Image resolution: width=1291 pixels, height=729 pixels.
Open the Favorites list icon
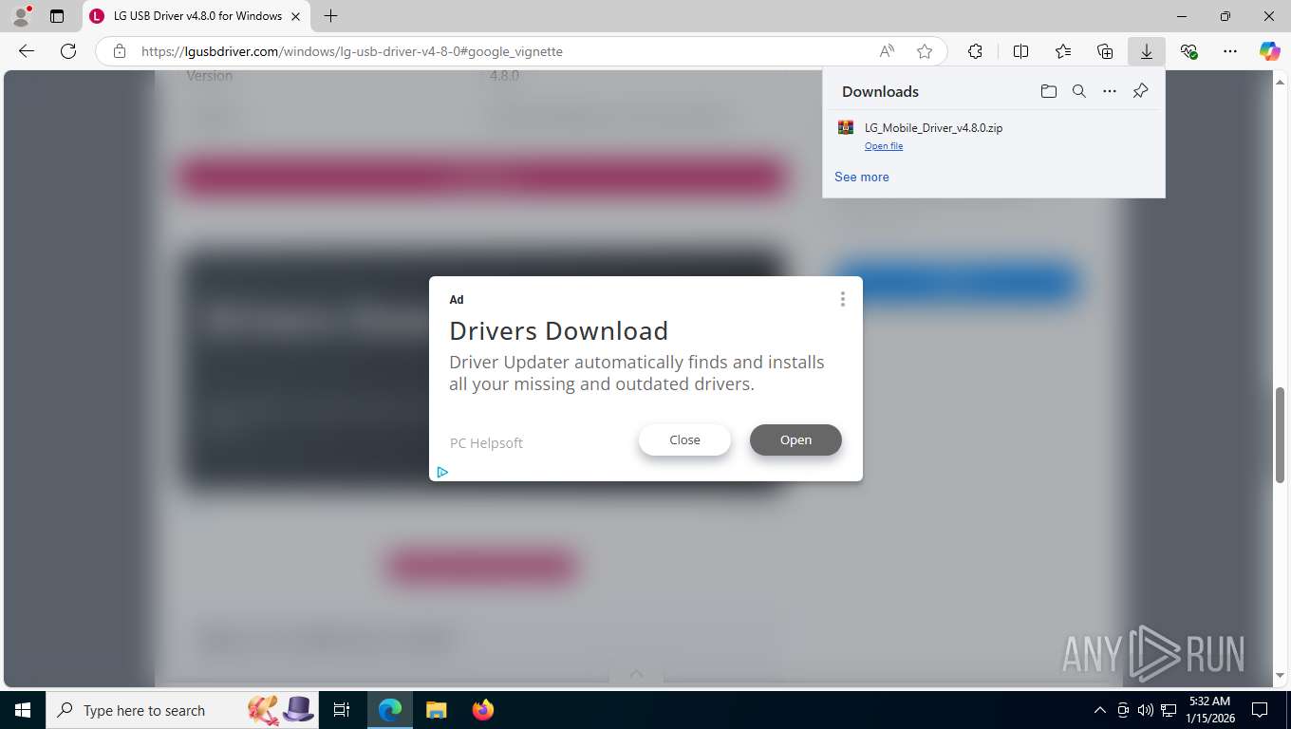1063,51
